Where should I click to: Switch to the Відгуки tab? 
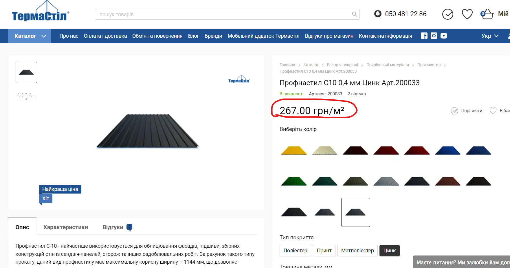[113, 227]
